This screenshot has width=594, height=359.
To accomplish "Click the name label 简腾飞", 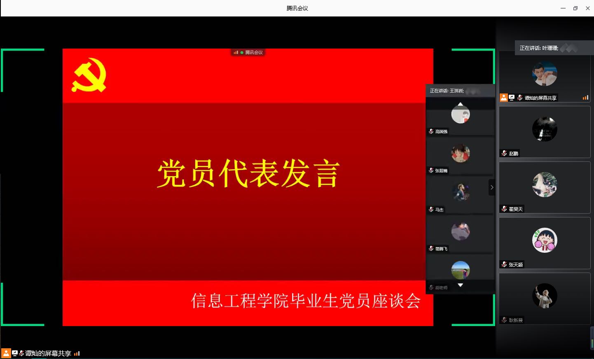I will click(441, 249).
